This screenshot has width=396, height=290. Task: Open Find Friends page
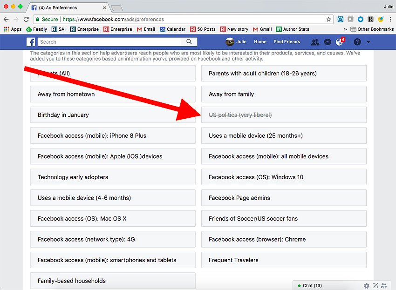287,42
